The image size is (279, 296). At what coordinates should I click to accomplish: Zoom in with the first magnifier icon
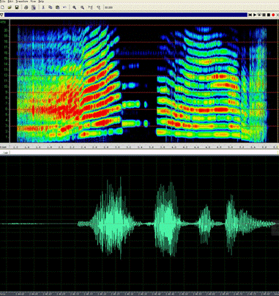coord(75,7)
